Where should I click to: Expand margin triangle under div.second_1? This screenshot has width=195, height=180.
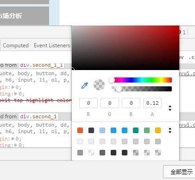13,139
